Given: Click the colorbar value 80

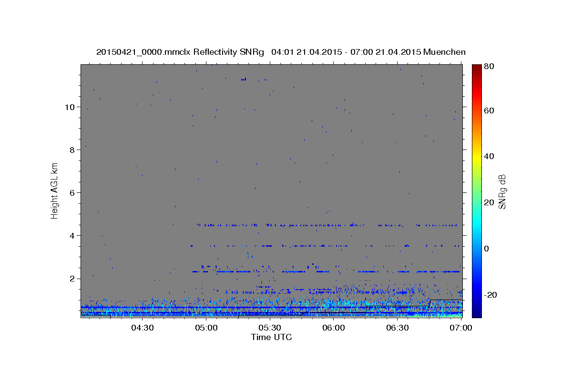Looking at the screenshot, I should click(490, 66).
